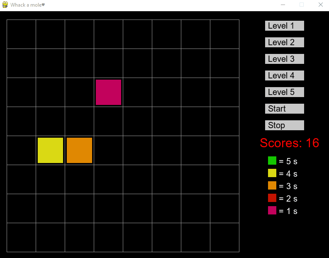Click the orange 3 s legend swatch
329x258 pixels.
[272, 185]
